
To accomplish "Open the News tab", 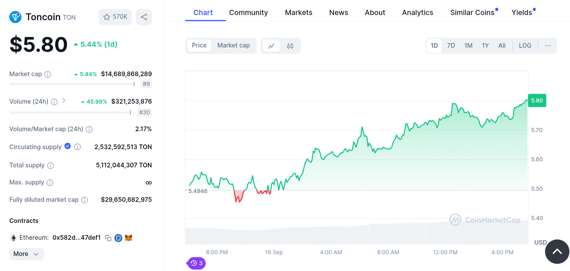I will pyautogui.click(x=338, y=13).
